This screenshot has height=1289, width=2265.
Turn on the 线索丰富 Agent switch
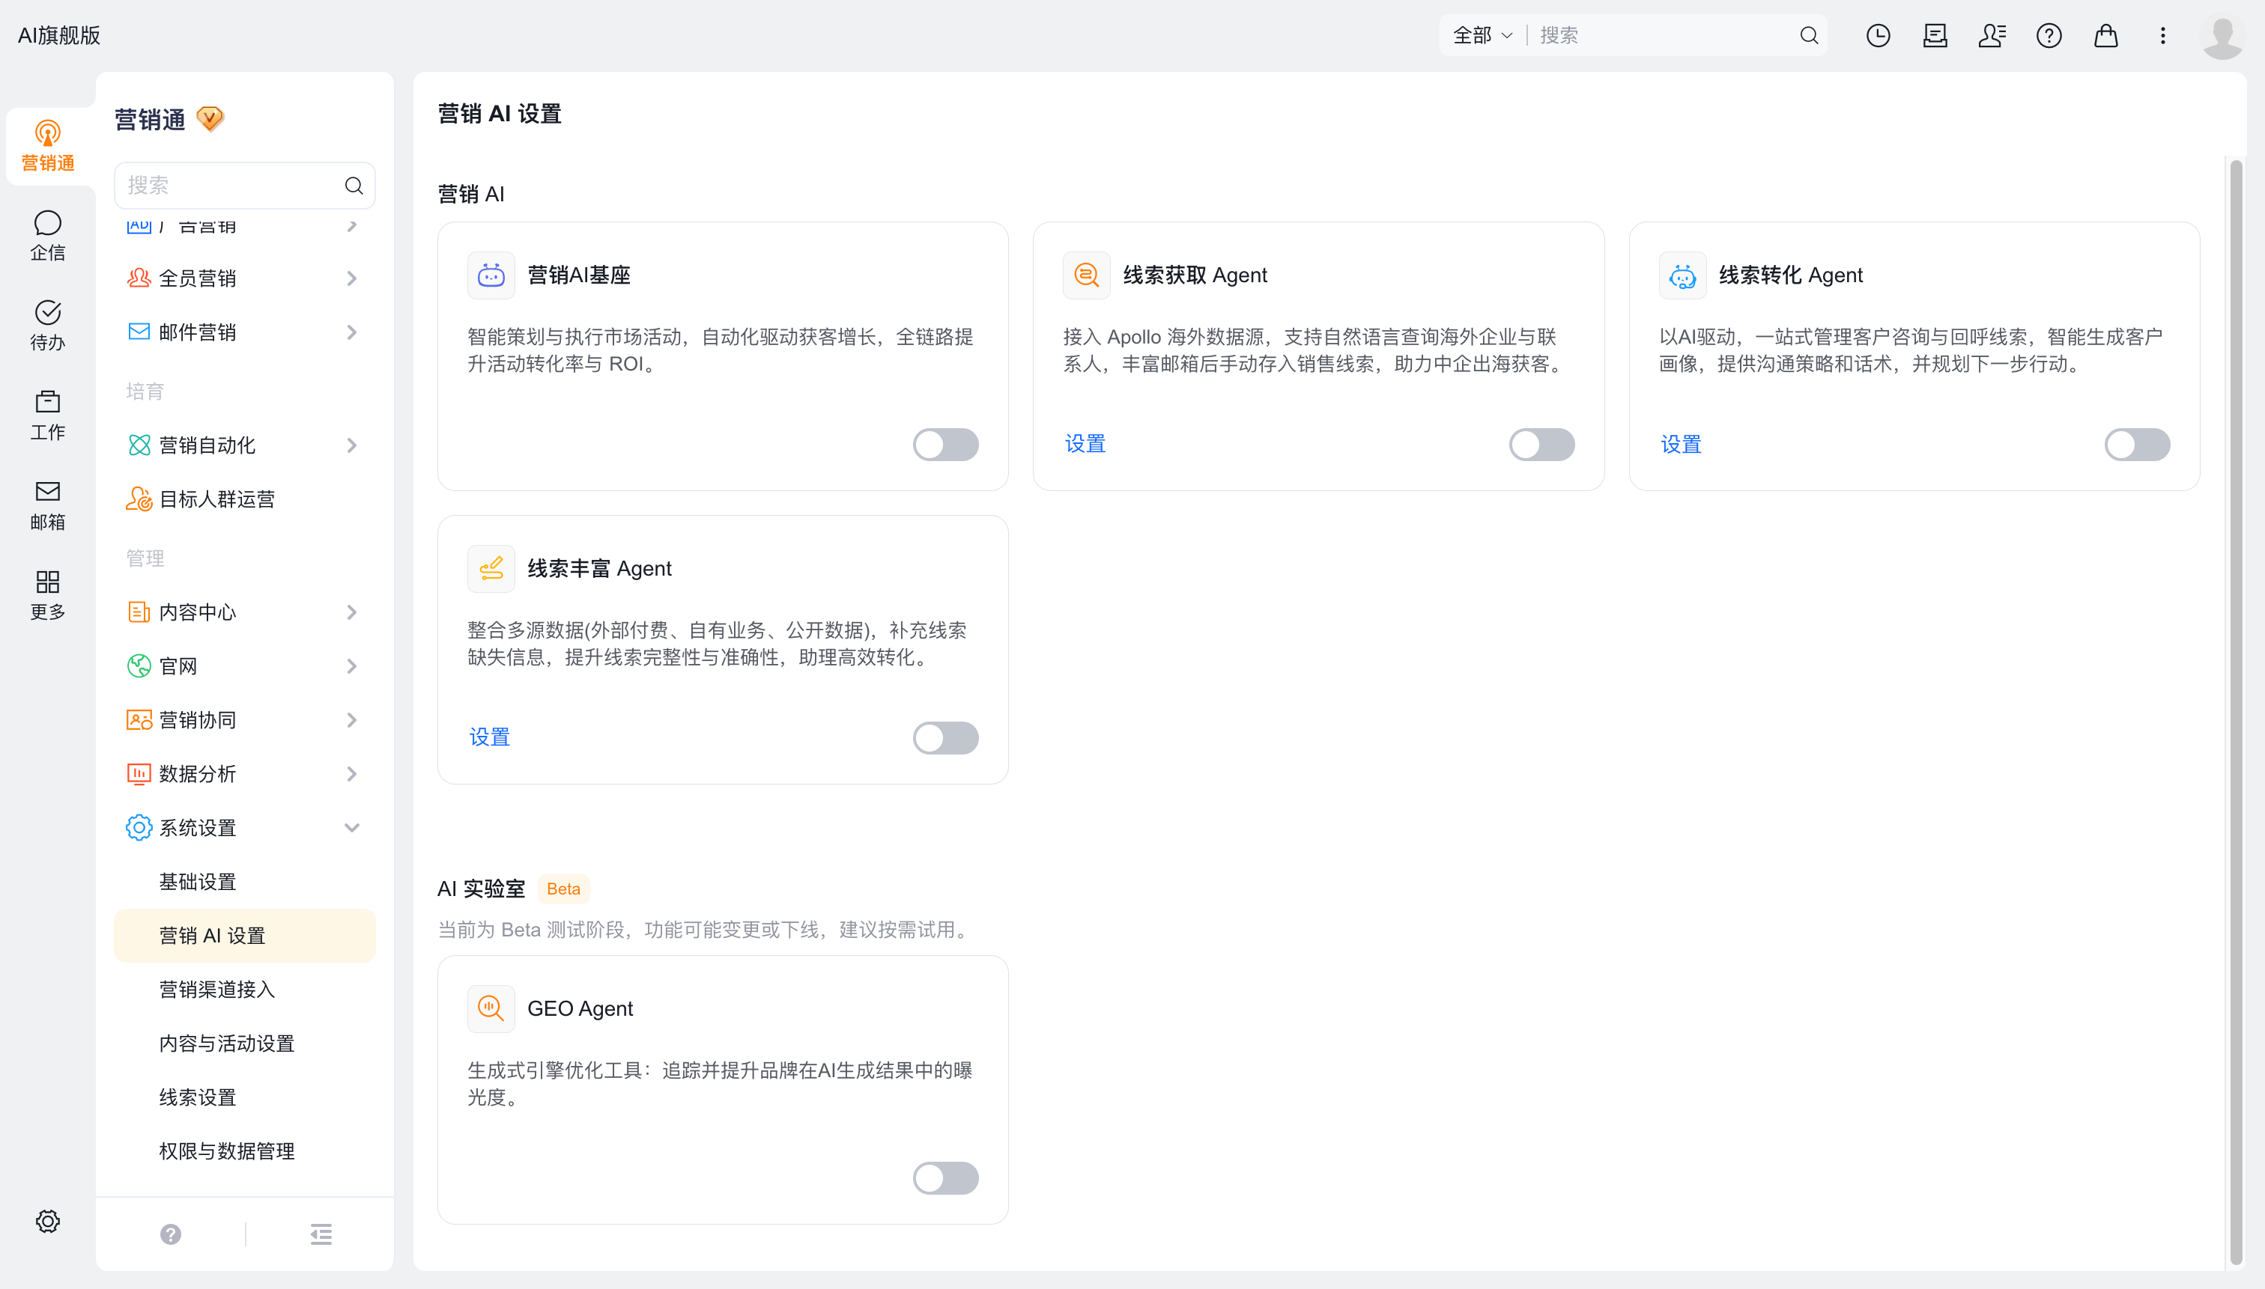point(945,737)
